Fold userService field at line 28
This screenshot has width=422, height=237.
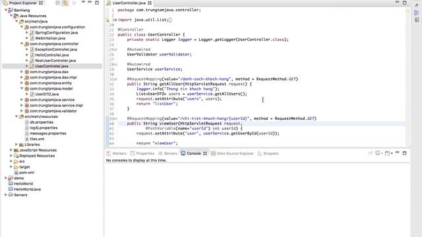(116, 65)
